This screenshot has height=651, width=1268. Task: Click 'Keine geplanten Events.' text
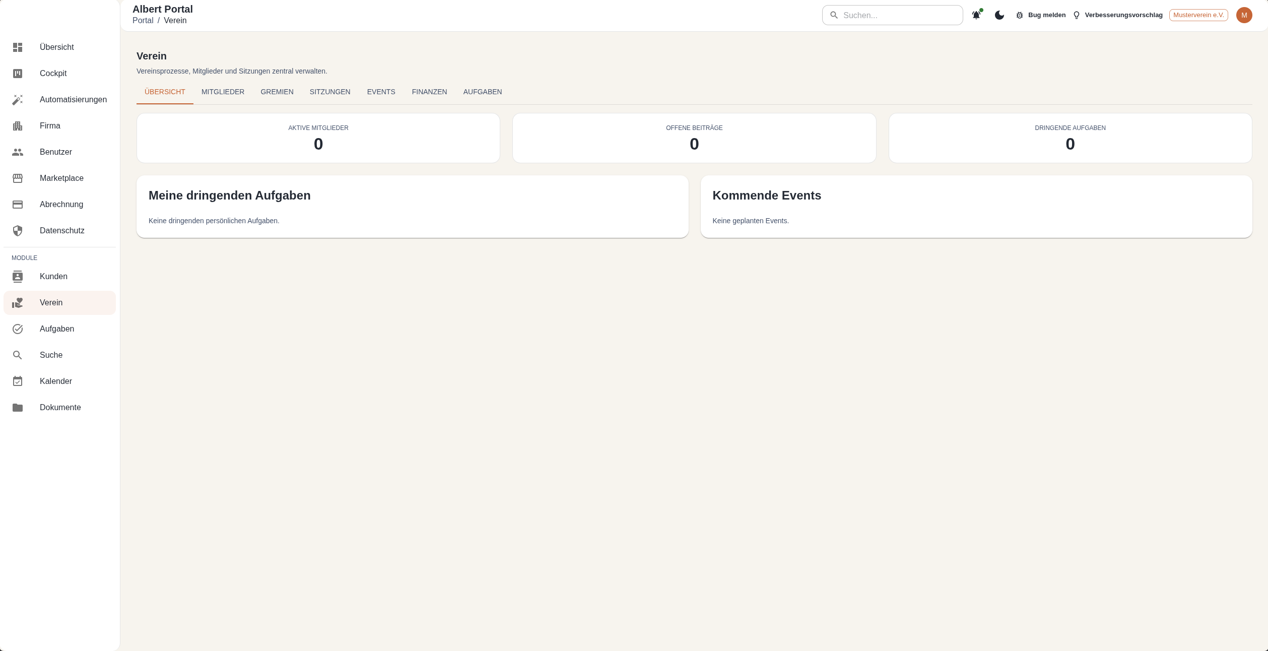(751, 221)
